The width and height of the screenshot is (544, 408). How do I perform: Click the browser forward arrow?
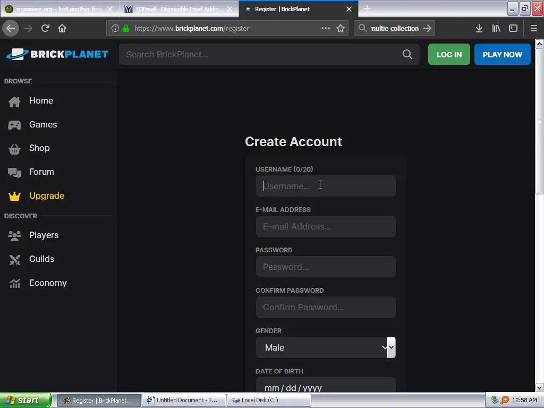pyautogui.click(x=28, y=28)
